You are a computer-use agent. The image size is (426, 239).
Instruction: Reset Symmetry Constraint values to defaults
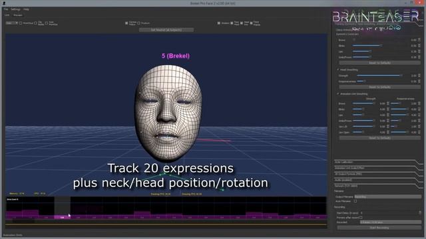(x=379, y=63)
